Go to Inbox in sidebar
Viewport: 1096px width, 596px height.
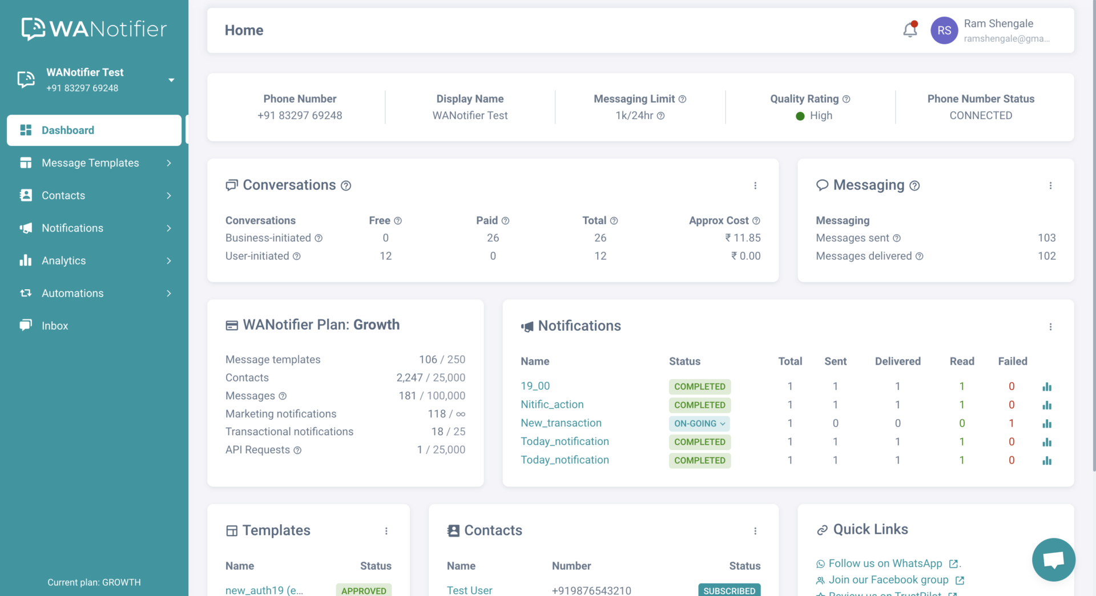coord(55,326)
